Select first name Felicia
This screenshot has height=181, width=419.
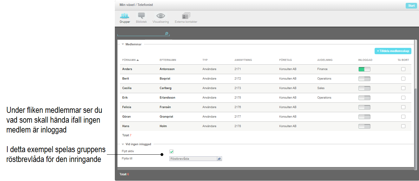(127, 107)
